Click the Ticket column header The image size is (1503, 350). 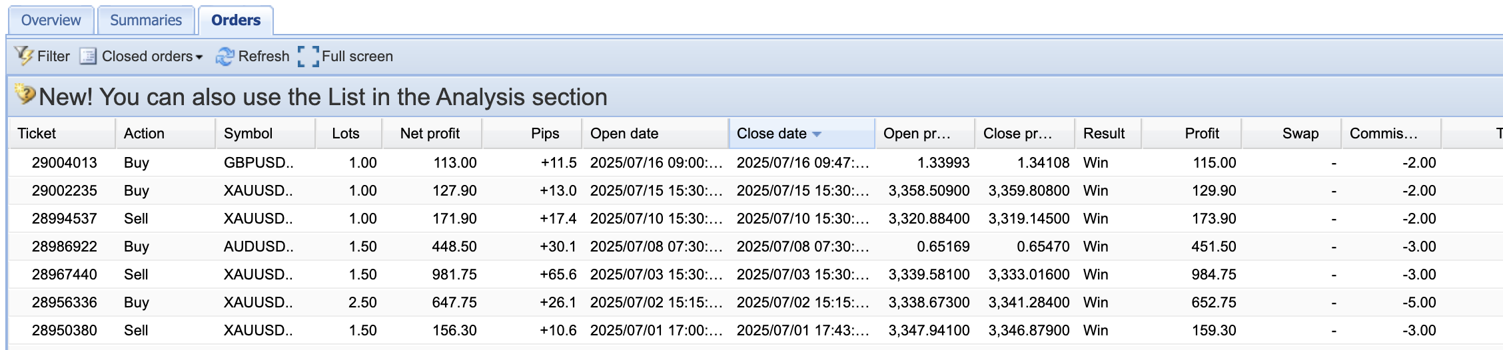(x=37, y=133)
